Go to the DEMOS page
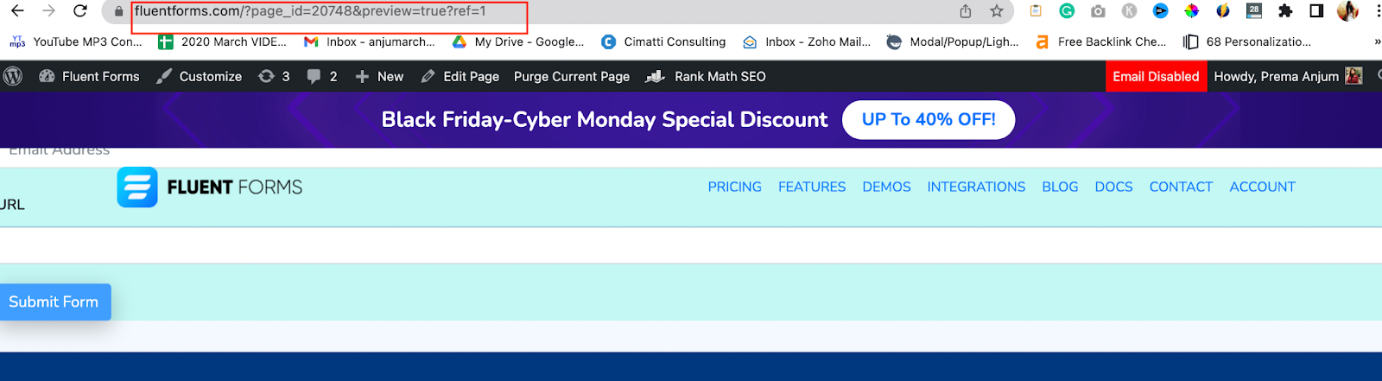This screenshot has height=381, width=1382. [x=886, y=187]
